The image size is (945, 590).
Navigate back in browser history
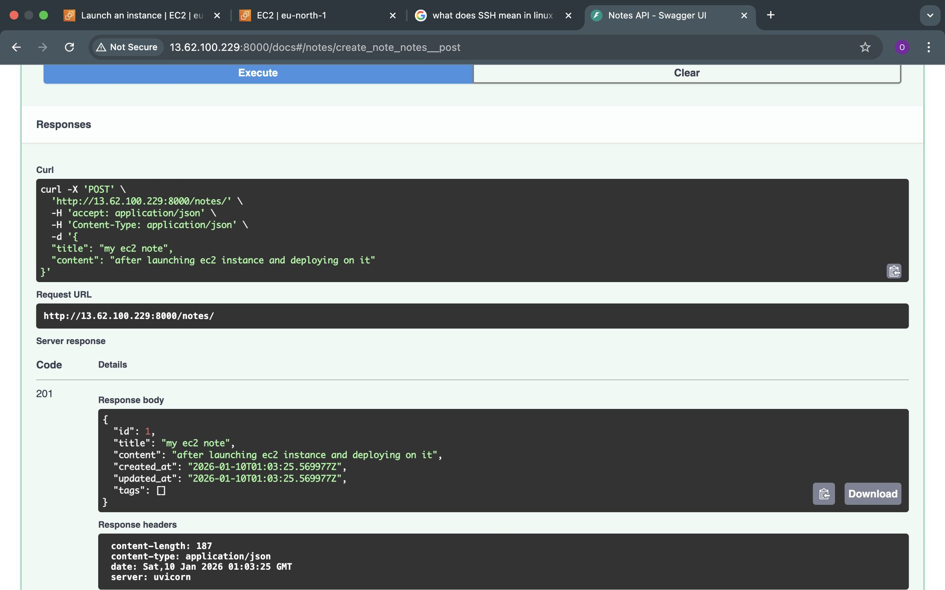[x=17, y=47]
